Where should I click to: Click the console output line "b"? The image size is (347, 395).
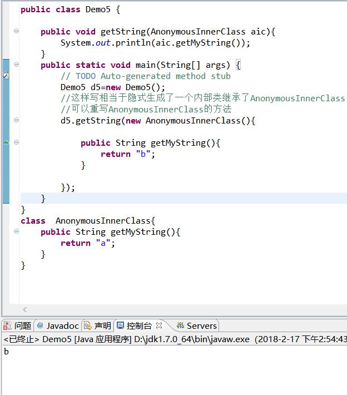pyautogui.click(x=6, y=352)
